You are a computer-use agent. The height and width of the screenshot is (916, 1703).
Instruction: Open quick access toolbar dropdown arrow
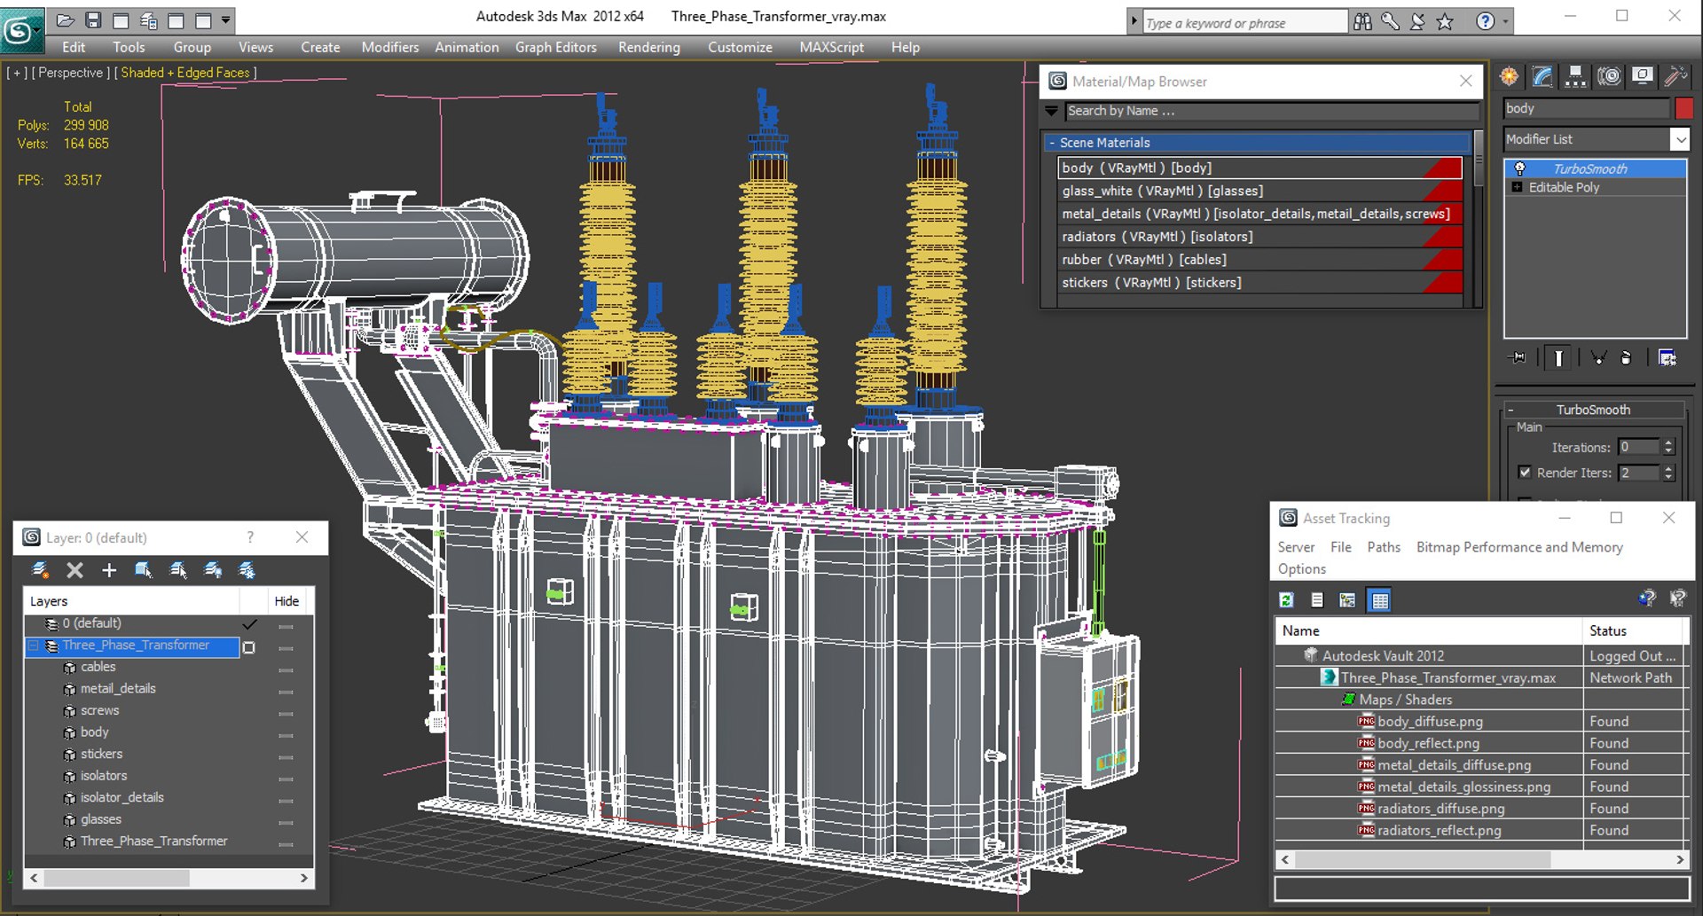pyautogui.click(x=226, y=20)
